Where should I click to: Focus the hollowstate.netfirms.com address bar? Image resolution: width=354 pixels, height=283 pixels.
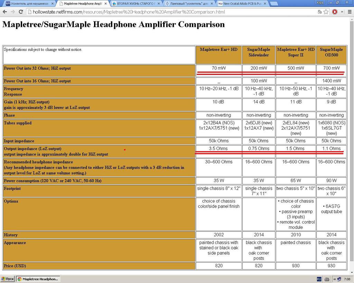pos(171,12)
